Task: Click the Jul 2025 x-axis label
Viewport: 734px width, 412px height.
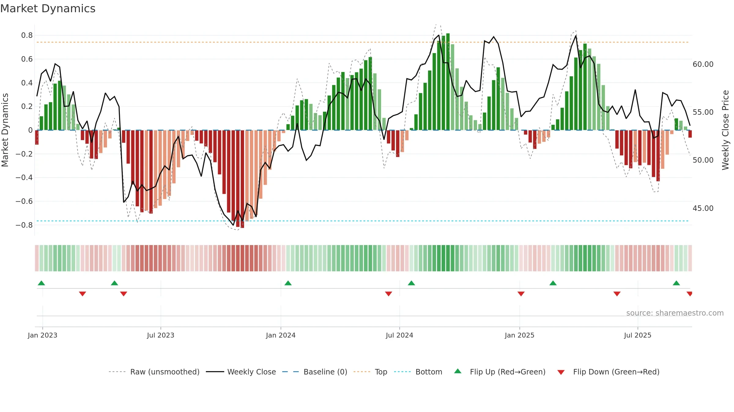Action: [x=638, y=335]
